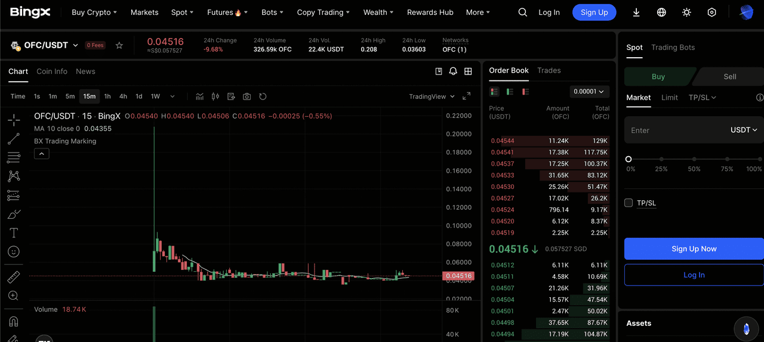Select the crosshair cursor tool
Image resolution: width=764 pixels, height=342 pixels.
pos(14,120)
